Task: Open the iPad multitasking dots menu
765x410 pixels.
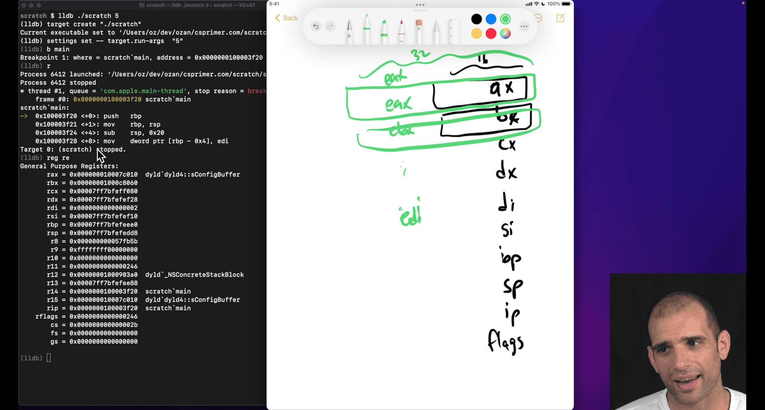Action: (x=420, y=5)
